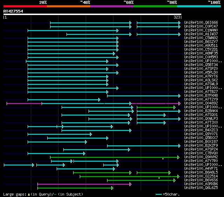Select the UniRef100_C0H5M3 label
The height and width of the screenshot is (197, 224).
pyautogui.click(x=201, y=57)
